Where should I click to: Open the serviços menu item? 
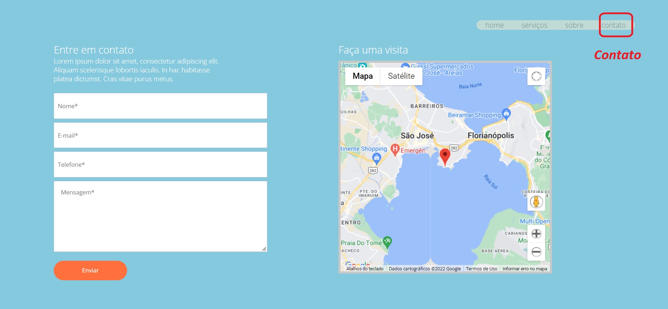534,25
